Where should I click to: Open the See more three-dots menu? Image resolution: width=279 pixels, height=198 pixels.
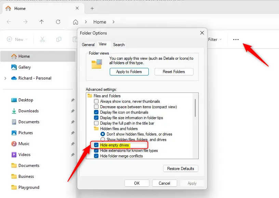point(236,40)
